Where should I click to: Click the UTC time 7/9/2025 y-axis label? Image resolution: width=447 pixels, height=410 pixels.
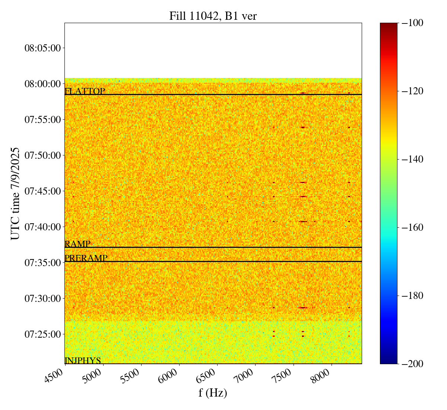tap(15, 193)
